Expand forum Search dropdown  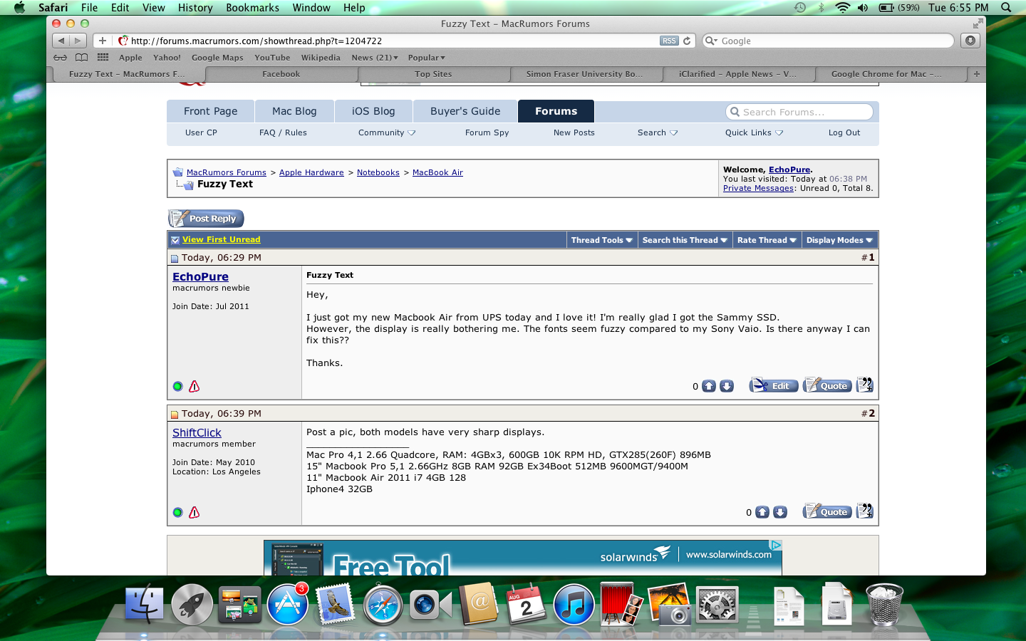click(658, 132)
